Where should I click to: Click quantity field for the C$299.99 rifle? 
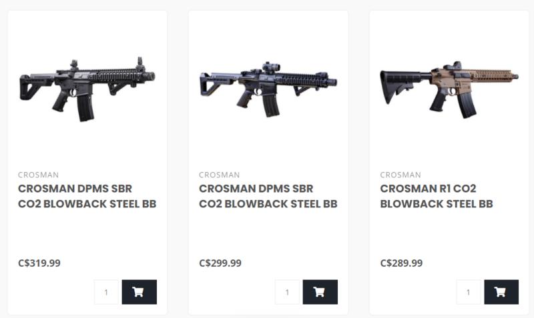(x=287, y=292)
